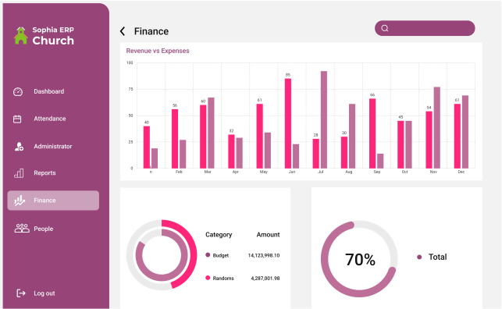
Task: Open the People section
Action: [x=44, y=229]
